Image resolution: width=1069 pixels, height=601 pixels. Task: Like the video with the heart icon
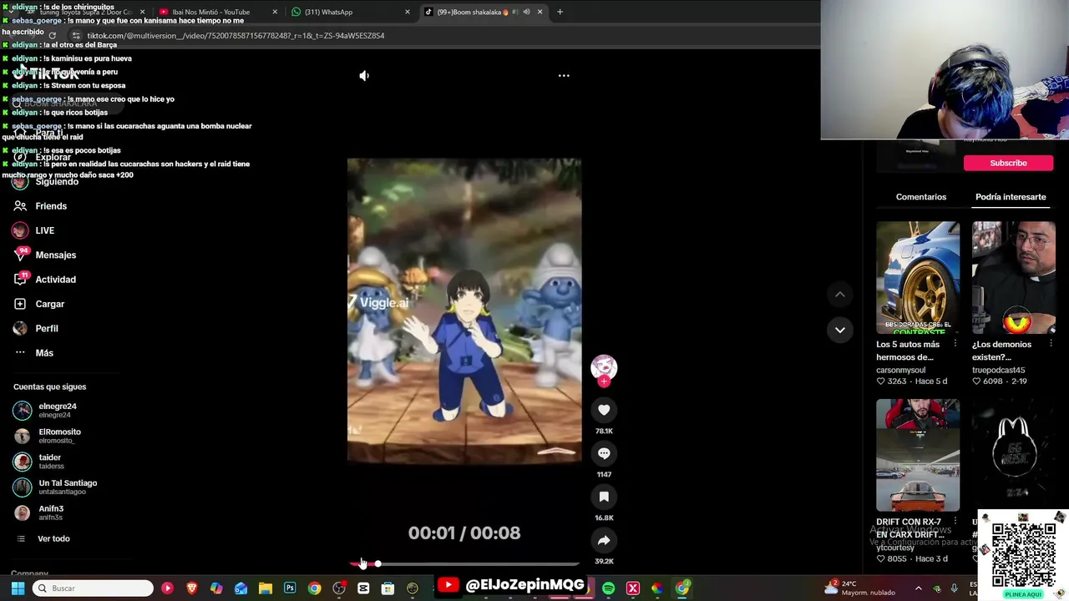click(604, 410)
